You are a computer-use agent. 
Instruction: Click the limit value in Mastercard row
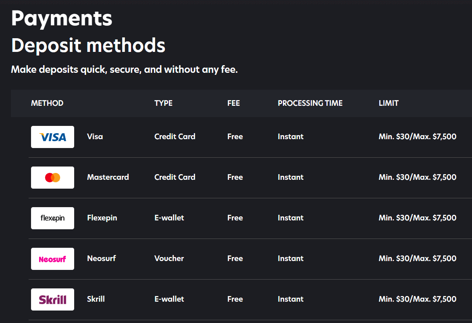coord(418,177)
